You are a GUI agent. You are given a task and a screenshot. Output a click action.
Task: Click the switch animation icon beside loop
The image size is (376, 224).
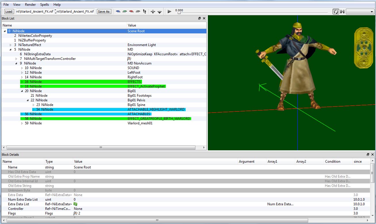(342, 12)
